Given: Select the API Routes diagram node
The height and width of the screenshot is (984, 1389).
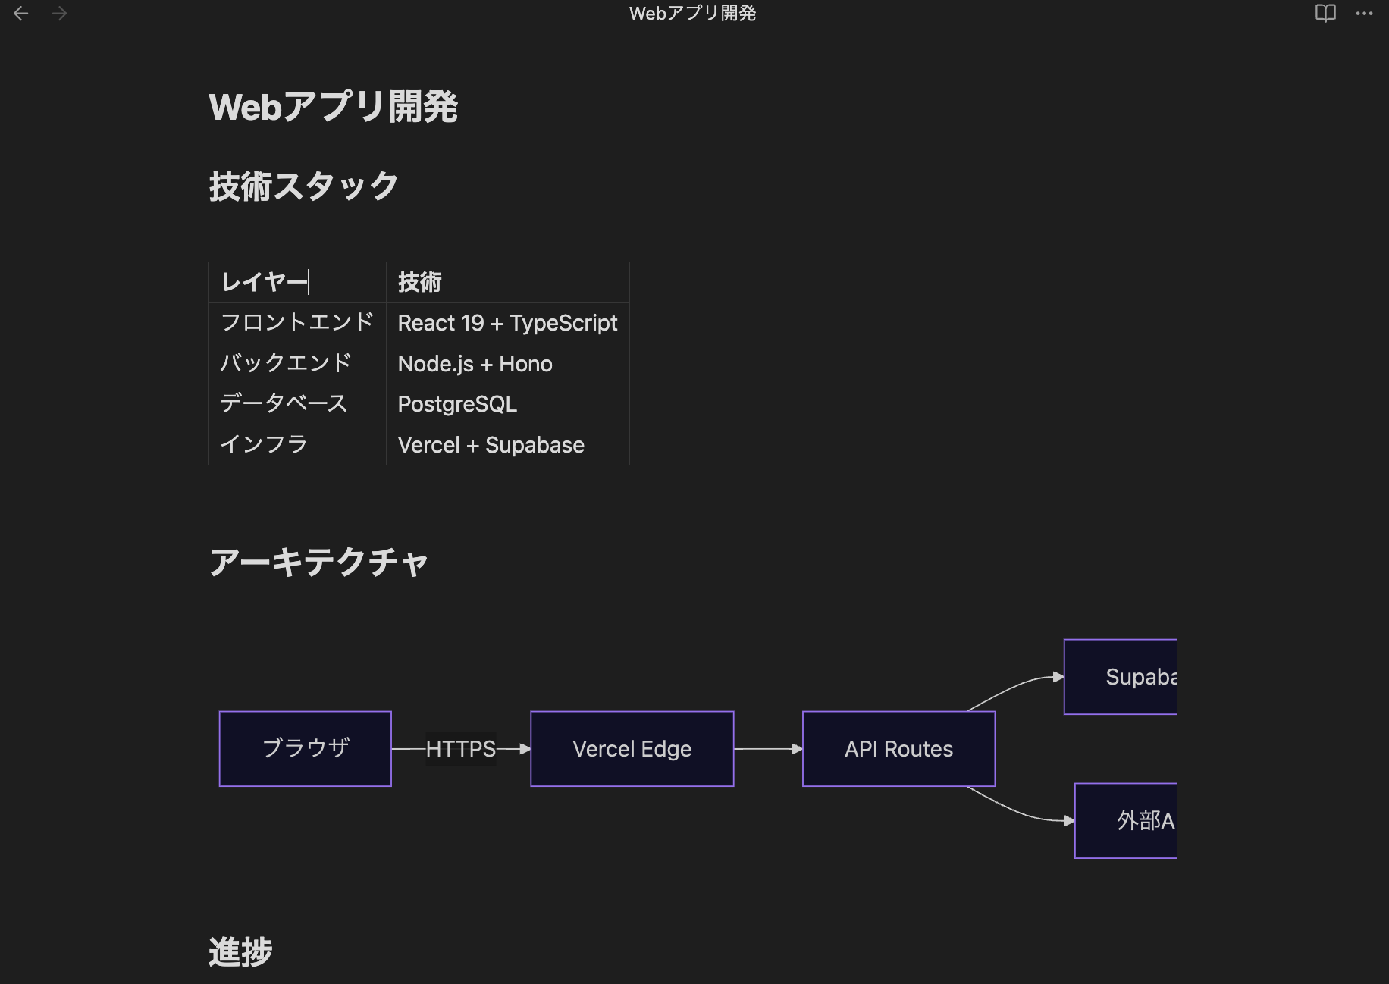Looking at the screenshot, I should point(898,748).
